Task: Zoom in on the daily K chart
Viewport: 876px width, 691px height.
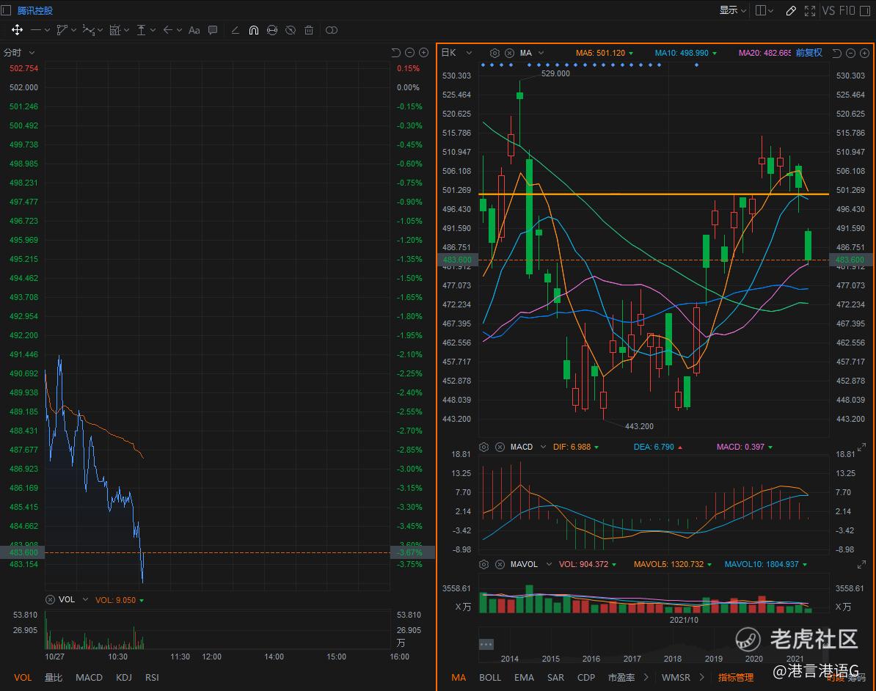Action: point(864,53)
